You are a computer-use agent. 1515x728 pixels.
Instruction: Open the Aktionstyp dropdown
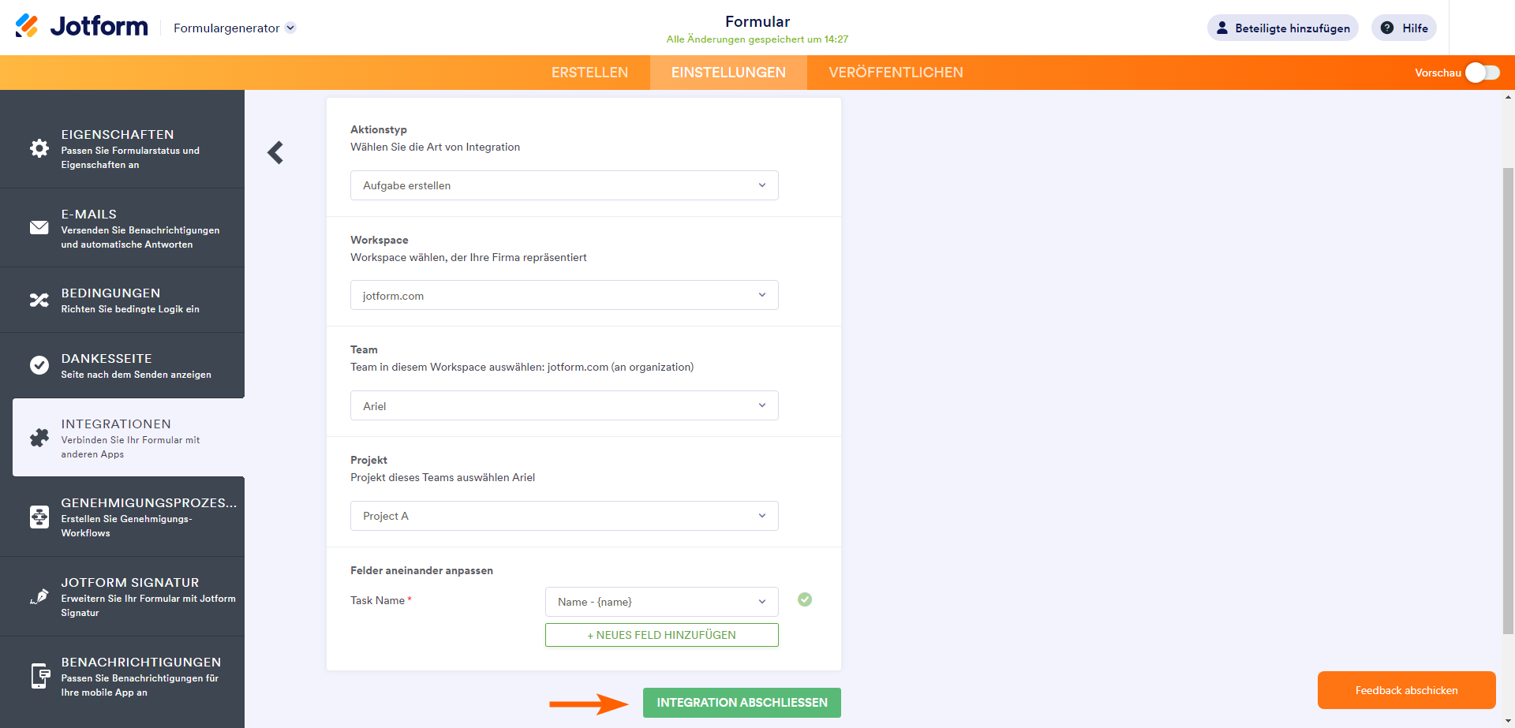click(x=564, y=185)
